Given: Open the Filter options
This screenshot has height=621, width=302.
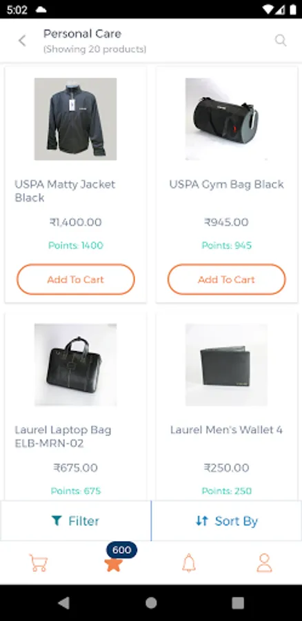Looking at the screenshot, I should click(x=75, y=521).
